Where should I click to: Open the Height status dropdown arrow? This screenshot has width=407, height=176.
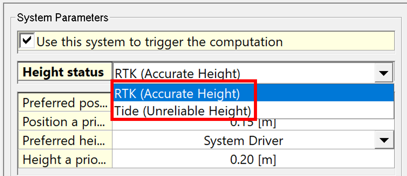(383, 73)
